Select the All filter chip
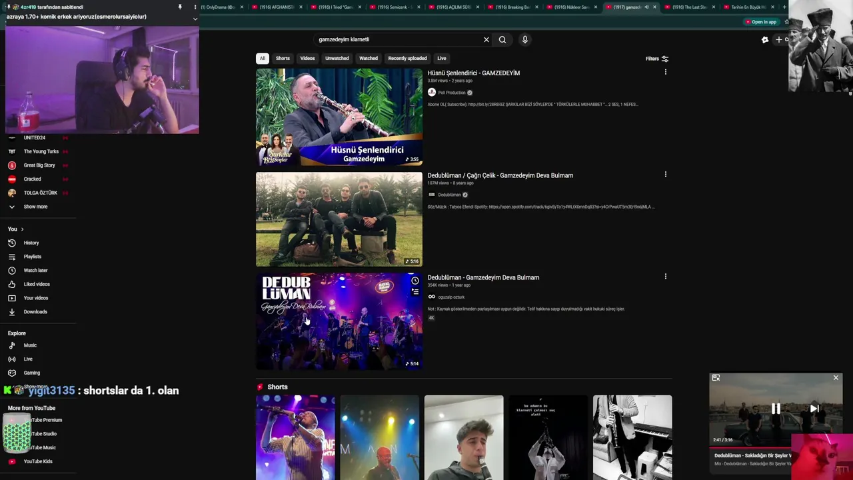 (263, 58)
